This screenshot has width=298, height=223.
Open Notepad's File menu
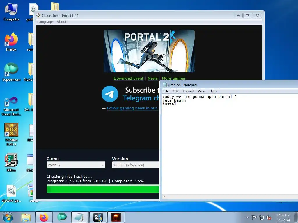point(166,91)
